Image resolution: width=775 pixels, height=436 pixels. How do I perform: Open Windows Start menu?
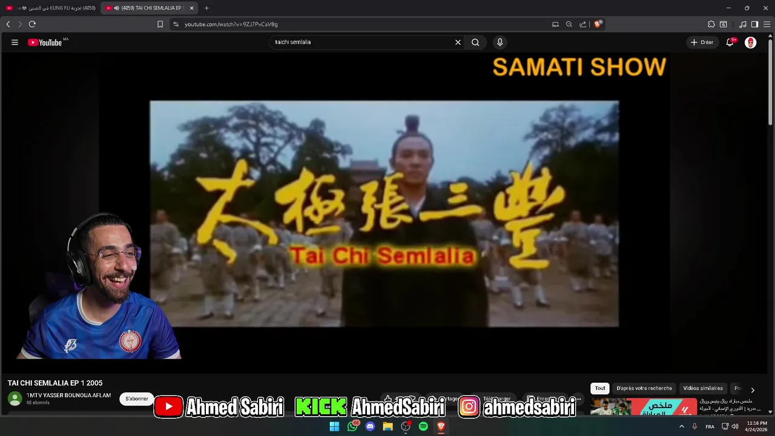[x=334, y=426]
